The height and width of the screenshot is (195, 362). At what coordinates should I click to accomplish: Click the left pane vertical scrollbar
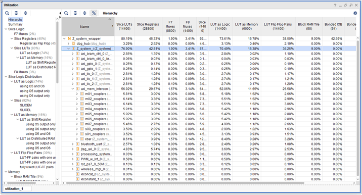click(57, 52)
